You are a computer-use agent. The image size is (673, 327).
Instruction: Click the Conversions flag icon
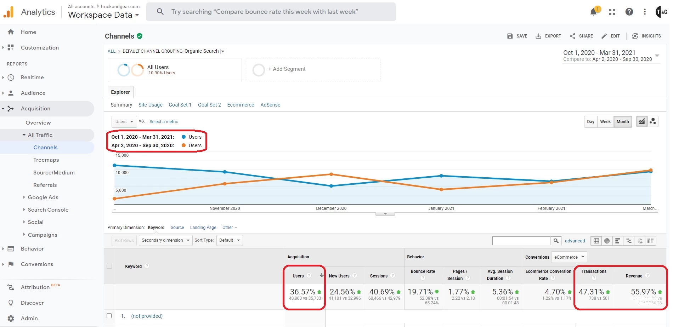[x=11, y=264]
